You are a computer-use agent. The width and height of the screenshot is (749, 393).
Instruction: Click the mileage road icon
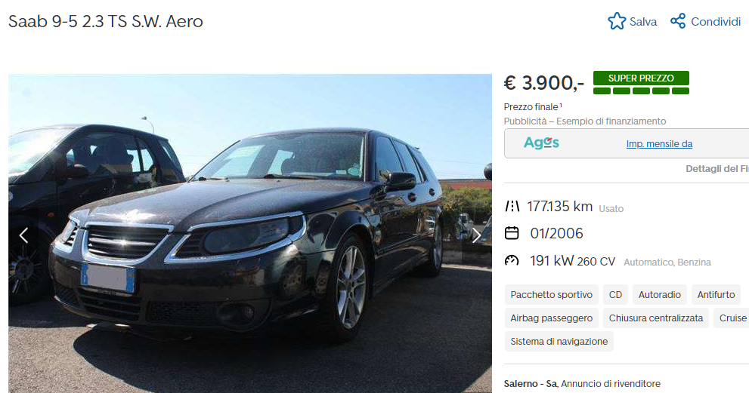[512, 207]
